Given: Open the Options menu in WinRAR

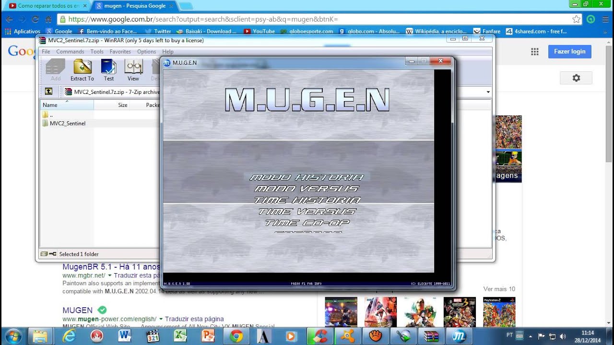Looking at the screenshot, I should pyautogui.click(x=146, y=52).
